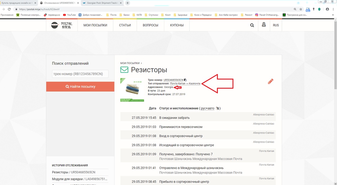337x185 pixels.
Task: Open the МОИ ПОСЫЛКИ menu item
Action: coord(95,25)
